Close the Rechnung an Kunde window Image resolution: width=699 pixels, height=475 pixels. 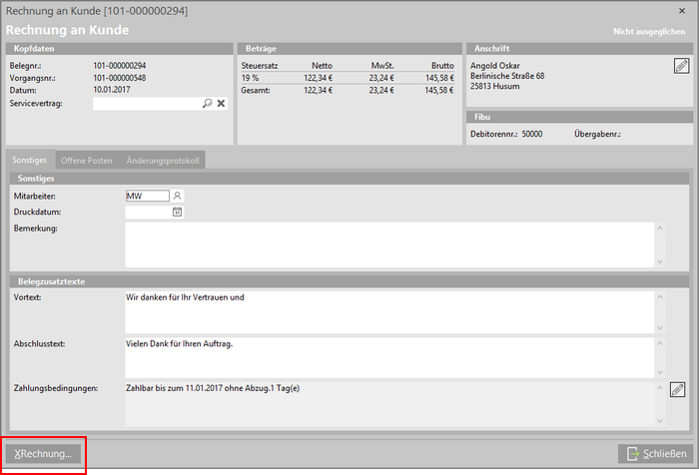point(681,10)
